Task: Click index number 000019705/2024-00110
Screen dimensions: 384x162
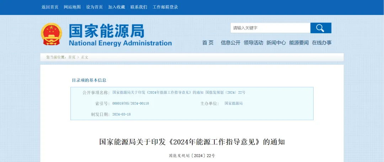Action: click(x=130, y=103)
